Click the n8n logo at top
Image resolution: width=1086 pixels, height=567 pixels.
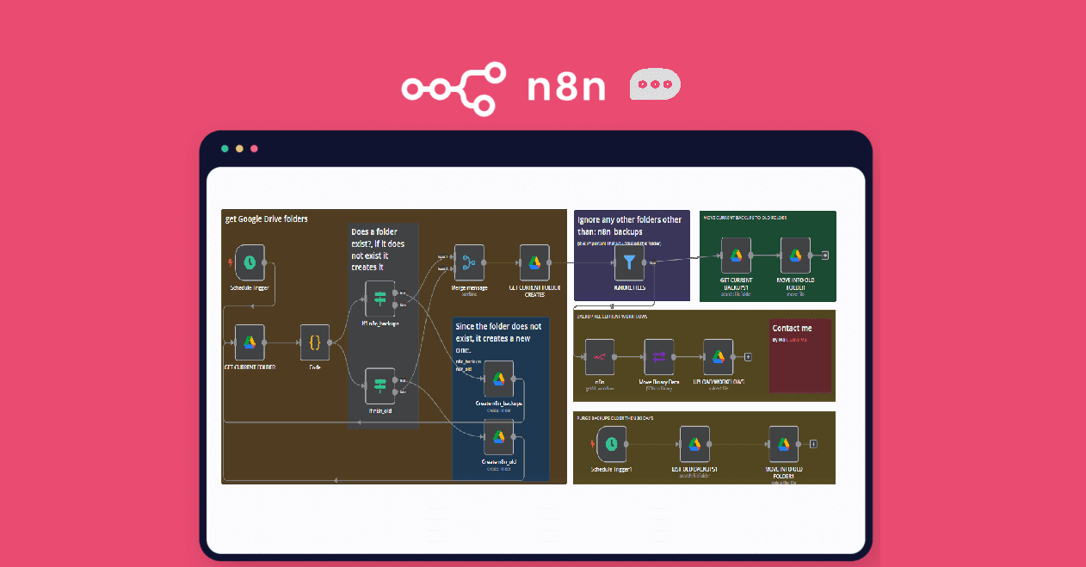point(504,87)
